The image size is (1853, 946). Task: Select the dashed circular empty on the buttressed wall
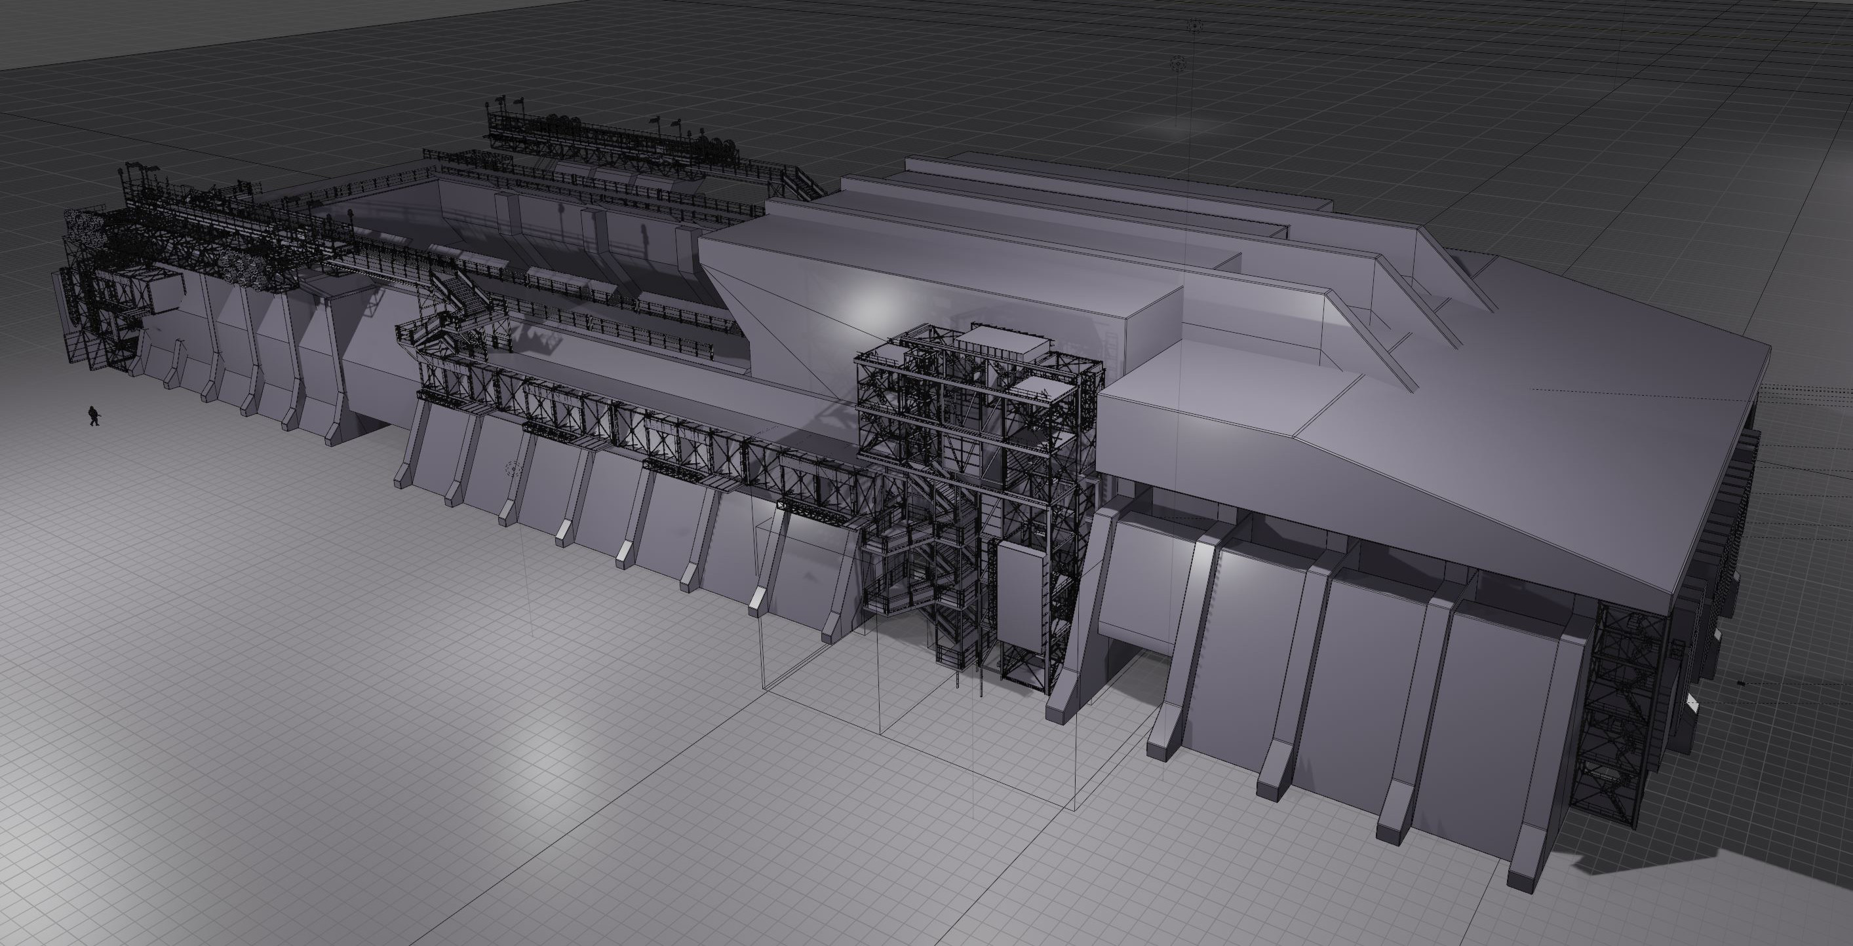click(x=513, y=470)
